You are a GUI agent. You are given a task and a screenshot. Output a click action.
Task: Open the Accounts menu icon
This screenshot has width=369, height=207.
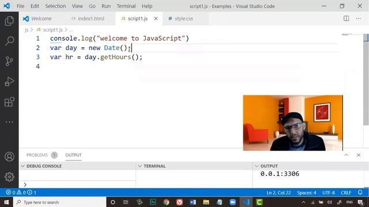point(9,156)
